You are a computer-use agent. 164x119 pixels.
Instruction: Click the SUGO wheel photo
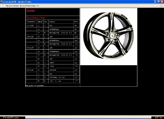tap(109, 37)
